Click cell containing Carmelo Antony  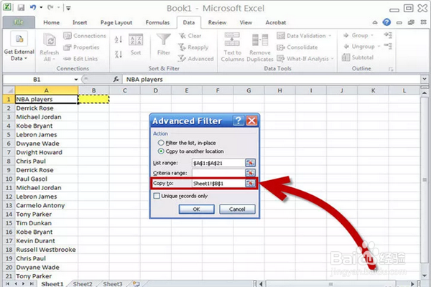[x=47, y=205]
